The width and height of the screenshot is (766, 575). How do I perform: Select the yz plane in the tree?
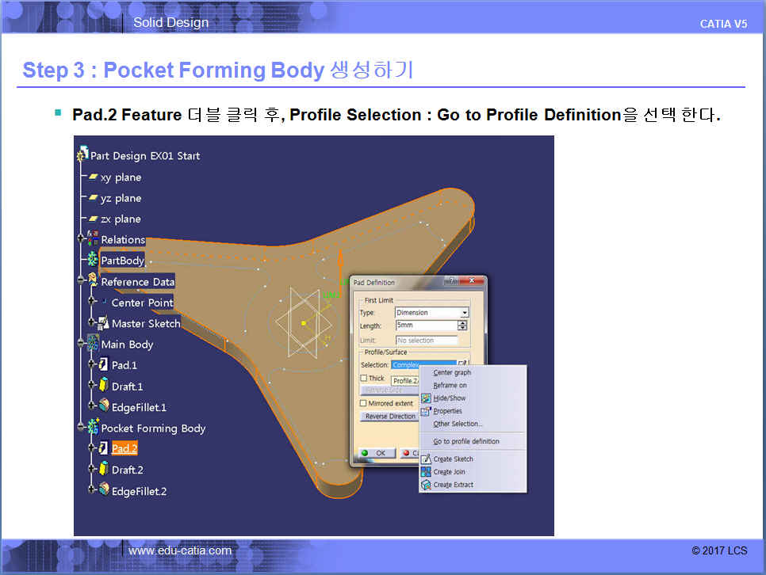[120, 198]
